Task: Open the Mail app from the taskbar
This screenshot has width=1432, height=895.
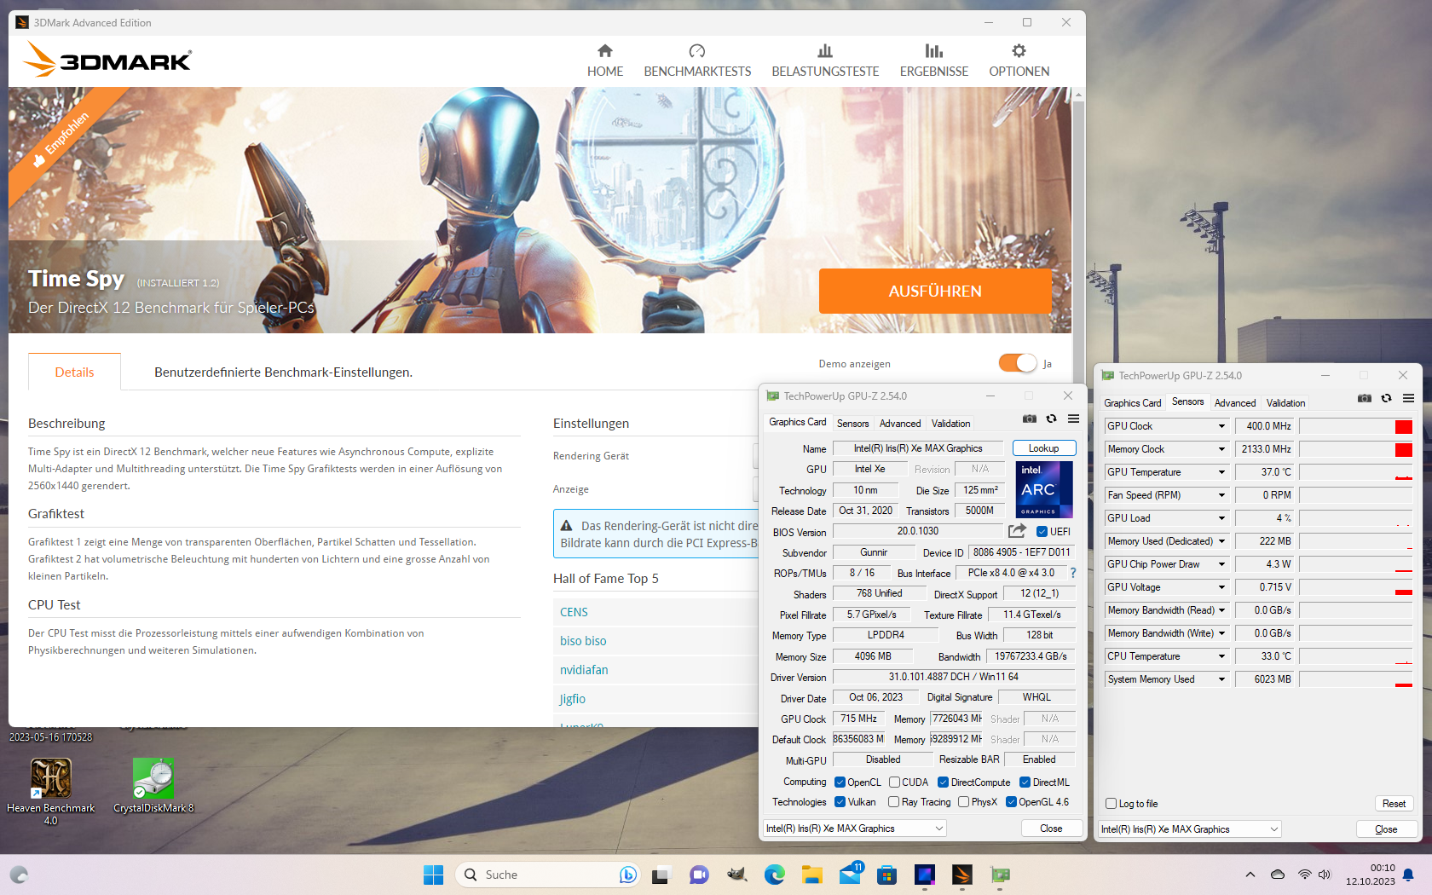Action: (850, 875)
